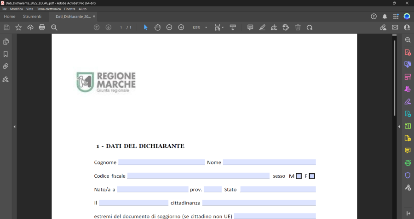Screen dimensions: 414x219
Task: Go to the Home tab
Action: coord(10,17)
